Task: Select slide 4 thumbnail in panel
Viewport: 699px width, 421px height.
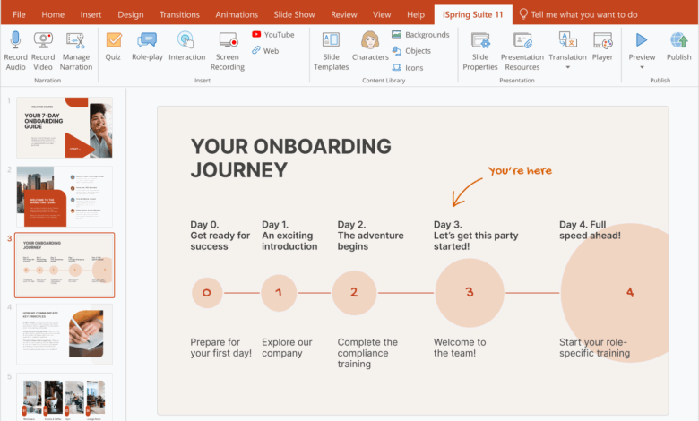Action: tap(65, 334)
